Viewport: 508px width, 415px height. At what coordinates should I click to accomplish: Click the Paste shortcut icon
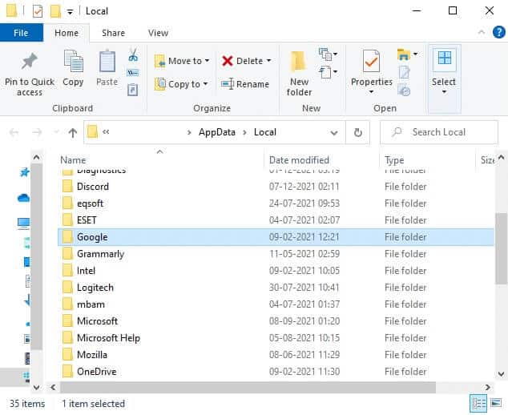click(133, 90)
